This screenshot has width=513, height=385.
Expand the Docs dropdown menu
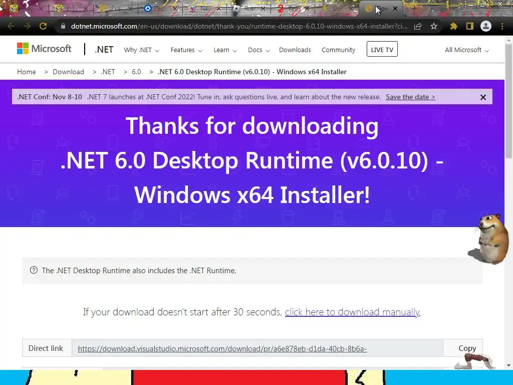click(259, 50)
